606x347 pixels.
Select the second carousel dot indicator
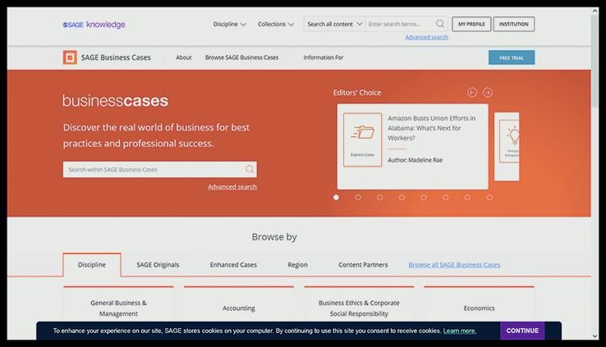[x=358, y=197]
